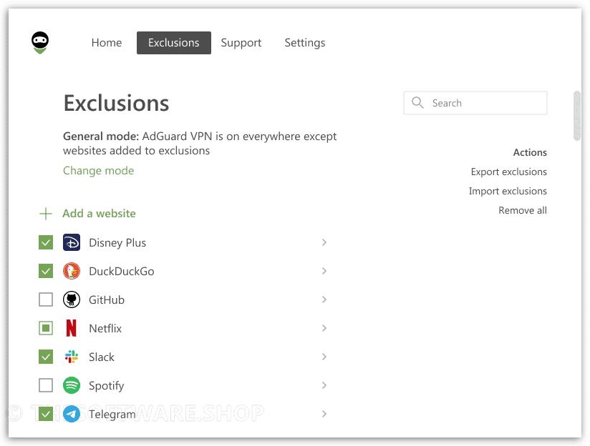The height and width of the screenshot is (446, 590).
Task: Enable the GitHub exclusion checkbox
Action: pos(46,299)
